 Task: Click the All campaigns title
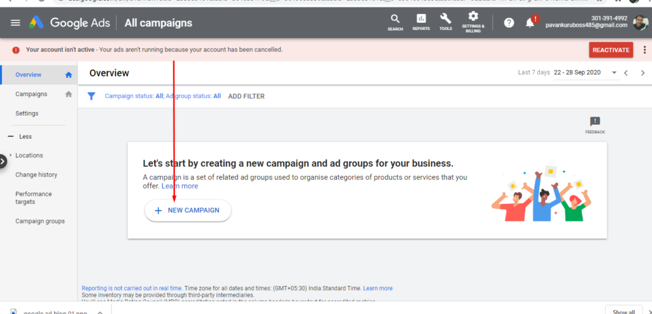[x=159, y=23]
